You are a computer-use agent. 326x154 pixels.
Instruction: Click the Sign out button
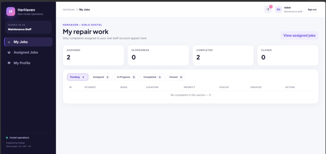(312, 10)
